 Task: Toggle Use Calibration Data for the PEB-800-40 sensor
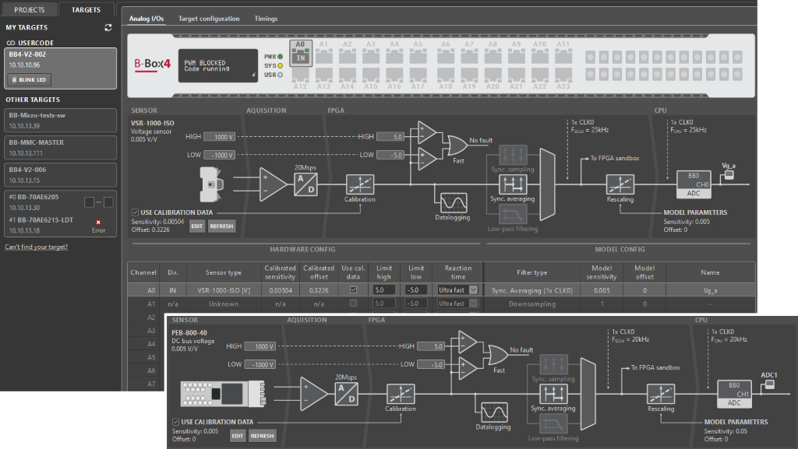pos(176,422)
